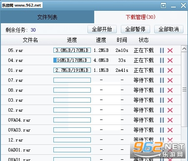Pause the waiting 08.rar task
188x161 pixels.
tap(162, 90)
